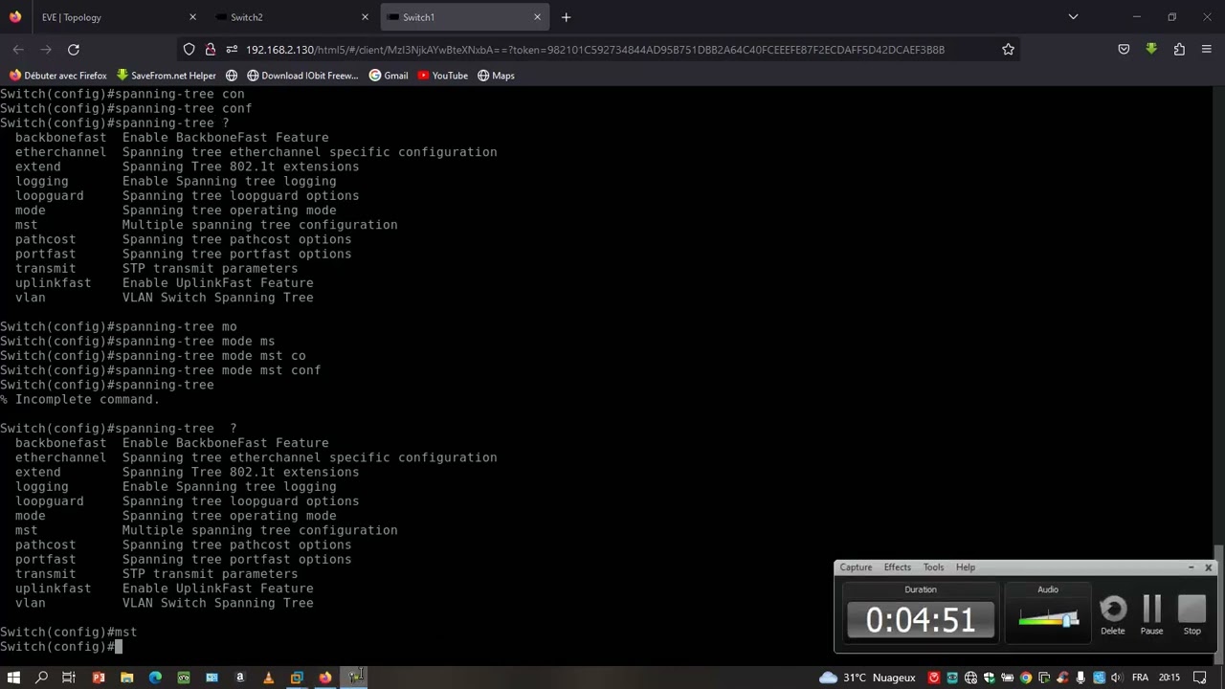Open Amazon app from the taskbar

coord(240,678)
